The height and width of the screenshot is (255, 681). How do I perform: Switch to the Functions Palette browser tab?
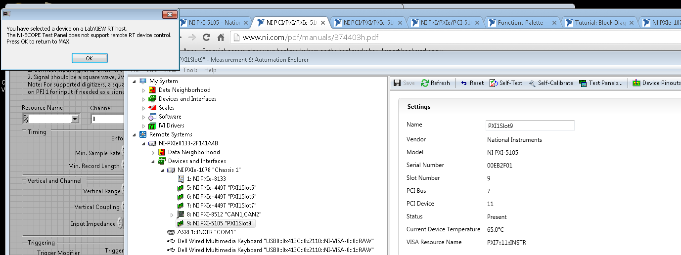tap(522, 23)
